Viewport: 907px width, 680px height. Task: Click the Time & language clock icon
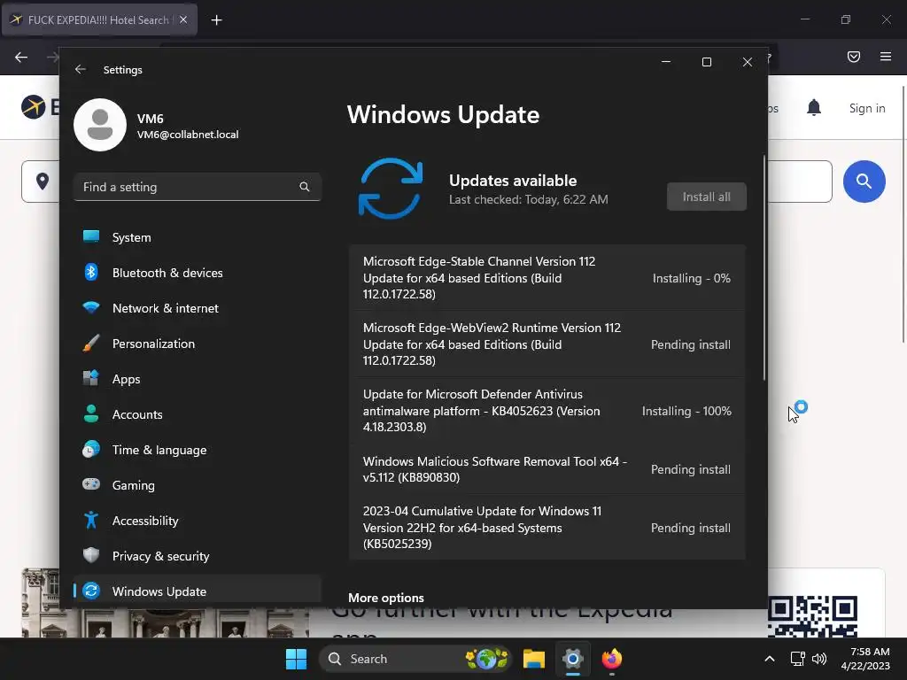point(91,449)
